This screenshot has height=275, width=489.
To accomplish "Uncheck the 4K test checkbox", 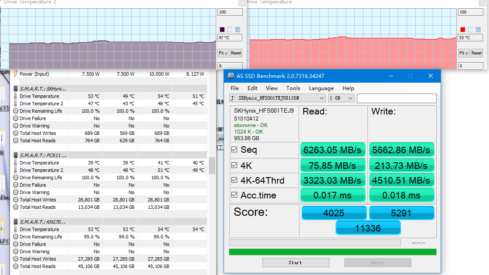I will pos(234,165).
